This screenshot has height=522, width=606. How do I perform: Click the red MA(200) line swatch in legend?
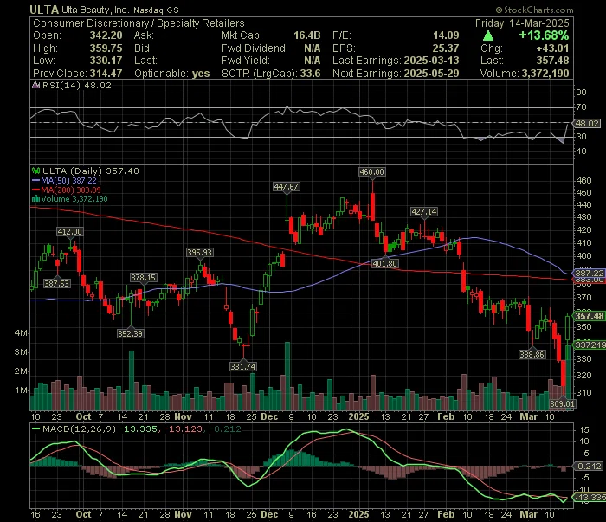pyautogui.click(x=36, y=190)
